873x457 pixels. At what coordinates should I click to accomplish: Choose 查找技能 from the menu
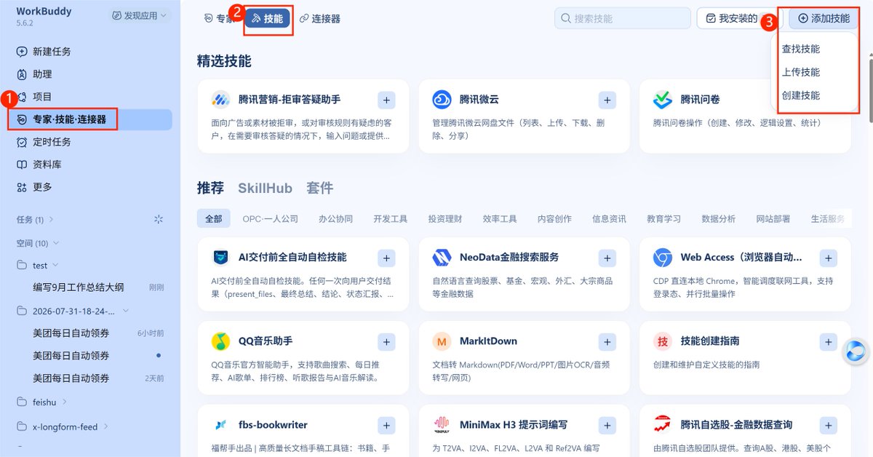pos(801,49)
